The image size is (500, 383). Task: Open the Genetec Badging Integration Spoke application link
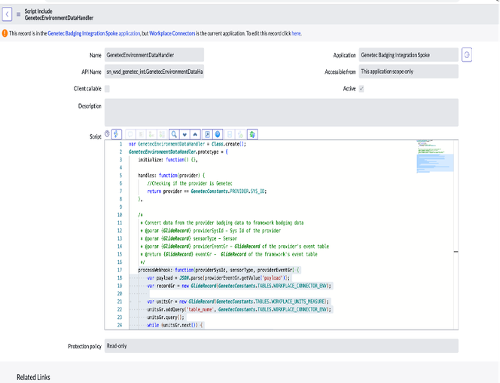[82, 34]
